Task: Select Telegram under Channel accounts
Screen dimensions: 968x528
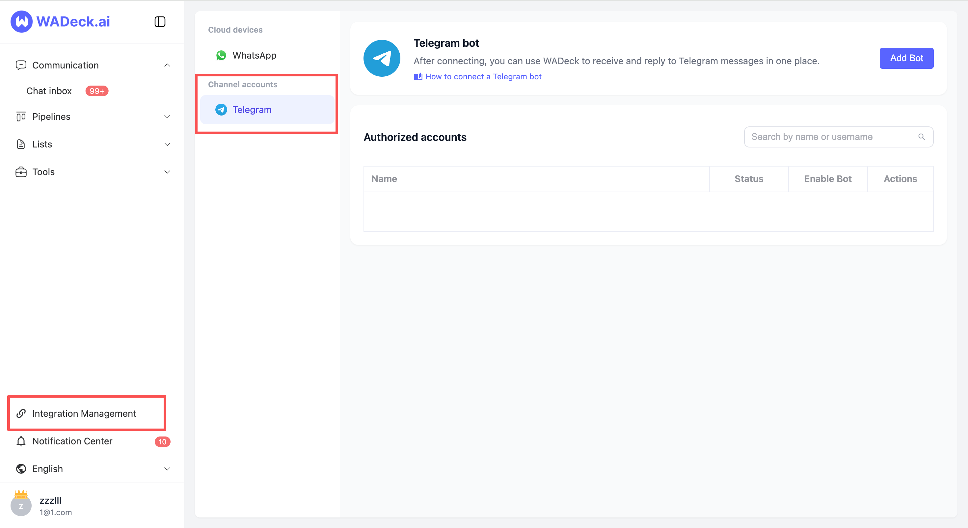Action: tap(267, 110)
